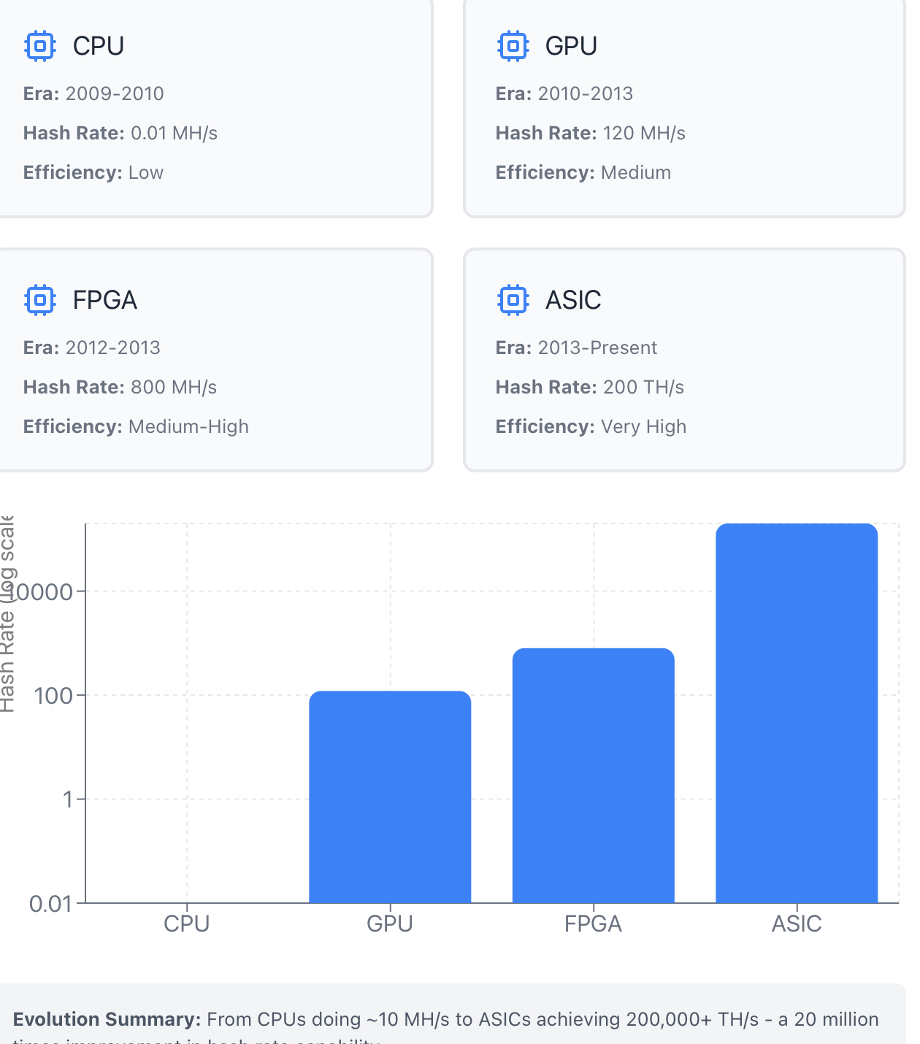Select the GPU card heading
This screenshot has width=920, height=1044.
pos(571,46)
